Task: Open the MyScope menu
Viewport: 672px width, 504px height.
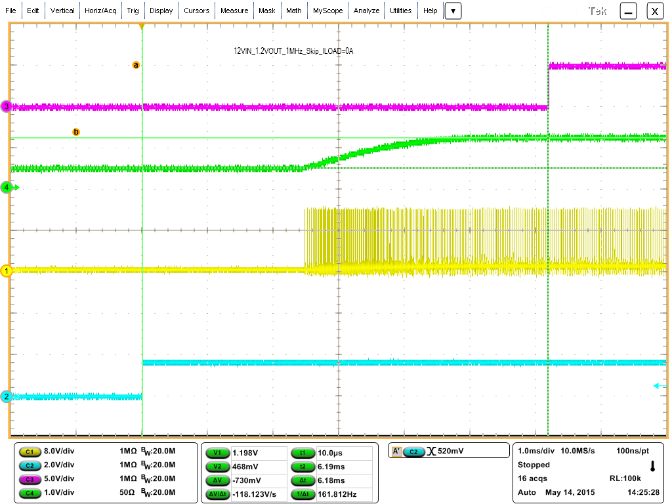Action: [x=327, y=10]
